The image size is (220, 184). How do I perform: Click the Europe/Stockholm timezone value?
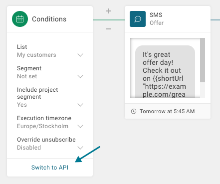click(x=42, y=126)
